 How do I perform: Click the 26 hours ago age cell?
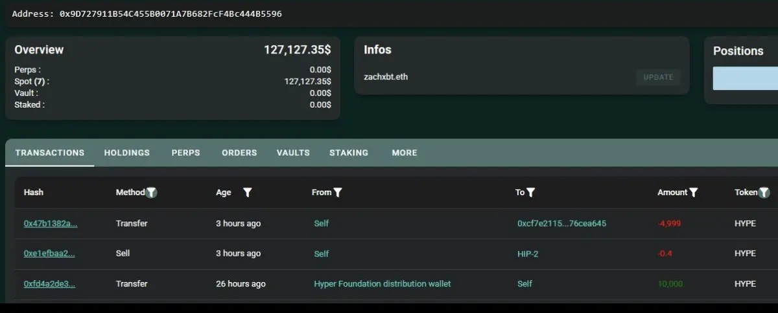(241, 284)
